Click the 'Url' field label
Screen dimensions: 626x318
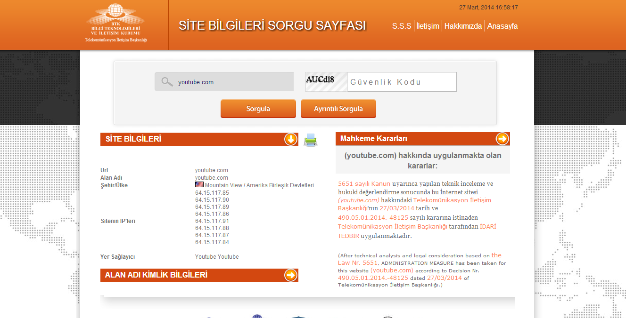pyautogui.click(x=104, y=170)
